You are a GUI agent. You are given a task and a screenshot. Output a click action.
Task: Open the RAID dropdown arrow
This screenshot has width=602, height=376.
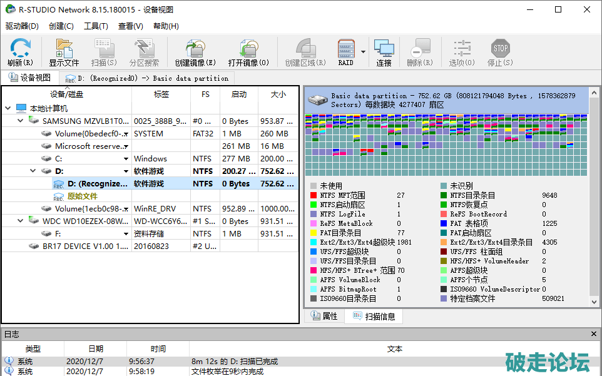(363, 52)
